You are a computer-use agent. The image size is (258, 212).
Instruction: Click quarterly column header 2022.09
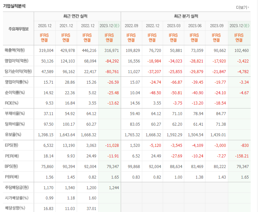click(x=131, y=26)
